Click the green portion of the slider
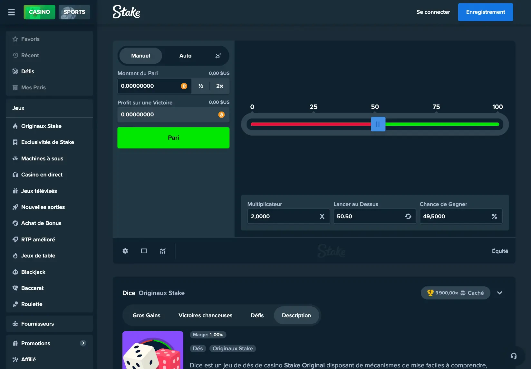This screenshot has height=369, width=531. tap(442, 124)
